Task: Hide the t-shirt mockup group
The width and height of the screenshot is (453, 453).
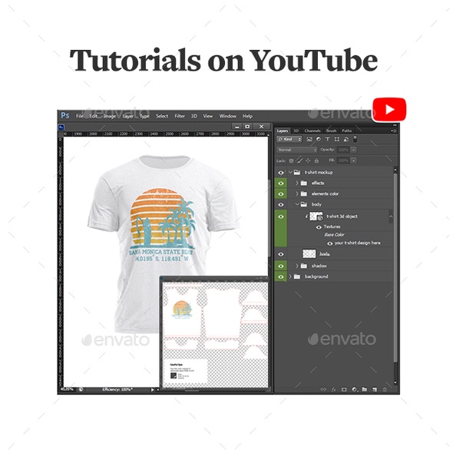Action: [281, 173]
